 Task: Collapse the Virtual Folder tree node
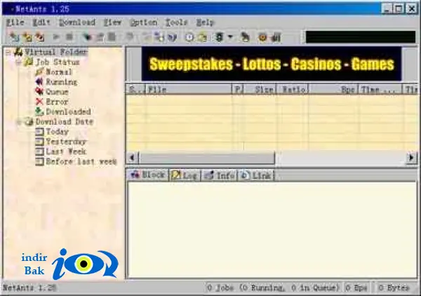(8, 52)
